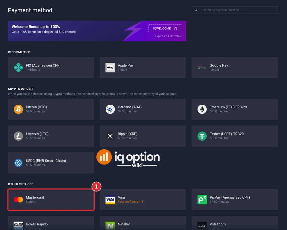
Task: Click the grey Litecoin icon
Action: 18,136
